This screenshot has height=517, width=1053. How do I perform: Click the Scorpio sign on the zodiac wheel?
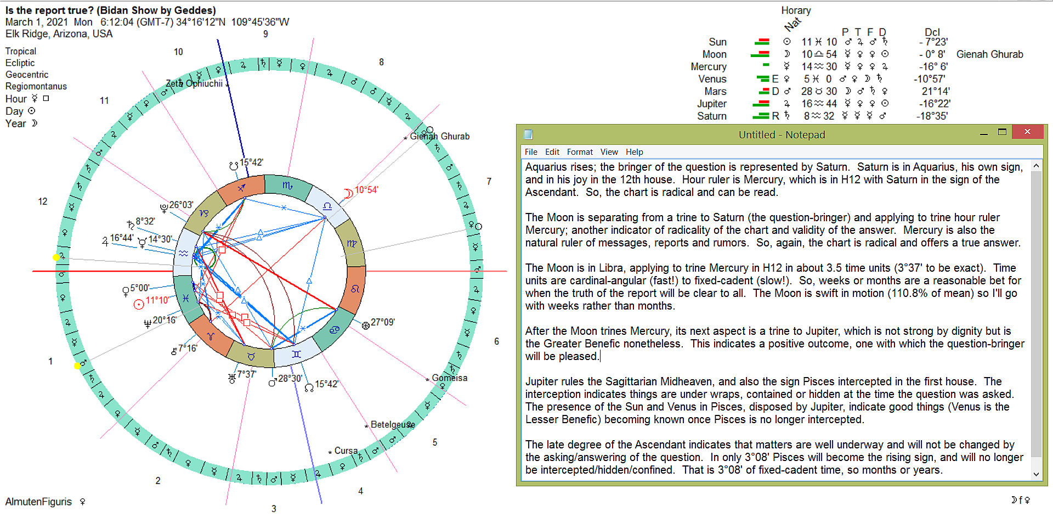click(287, 186)
